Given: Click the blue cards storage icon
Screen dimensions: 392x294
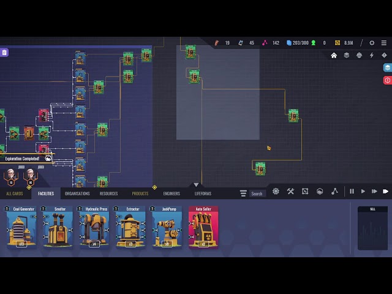Looking at the screenshot, I should pyautogui.click(x=288, y=43).
